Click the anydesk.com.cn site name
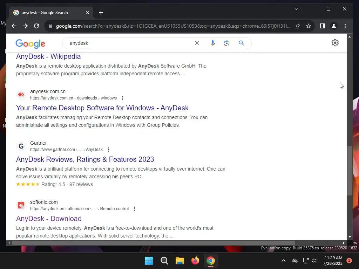This screenshot has width=359, height=269. [48, 91]
